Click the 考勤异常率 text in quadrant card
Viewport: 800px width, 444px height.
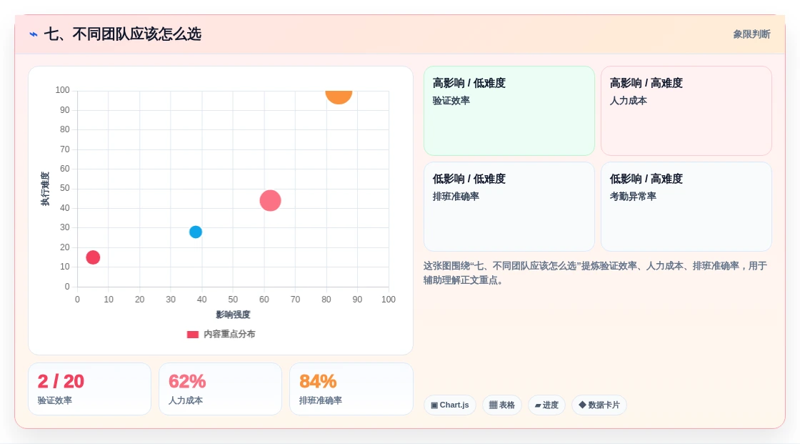click(633, 196)
